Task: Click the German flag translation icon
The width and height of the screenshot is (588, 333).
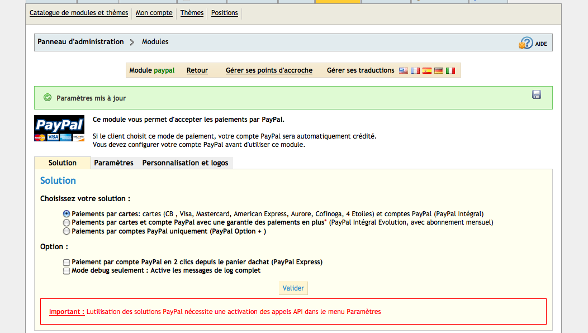Action: 439,70
